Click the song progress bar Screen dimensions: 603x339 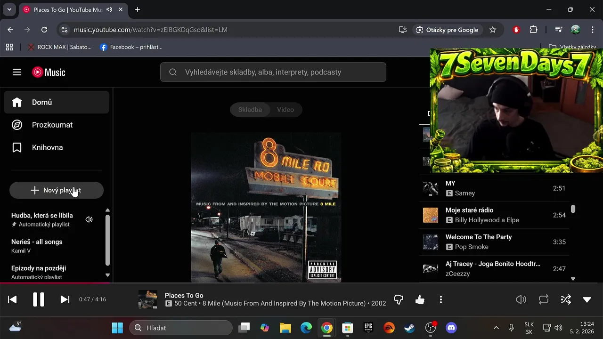pos(301,283)
